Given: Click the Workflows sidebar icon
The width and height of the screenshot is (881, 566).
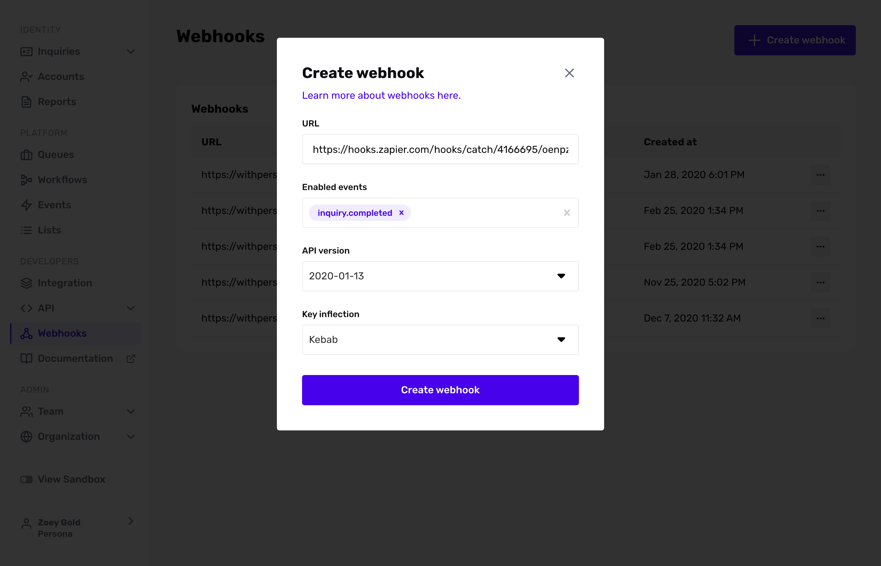Looking at the screenshot, I should tap(26, 180).
